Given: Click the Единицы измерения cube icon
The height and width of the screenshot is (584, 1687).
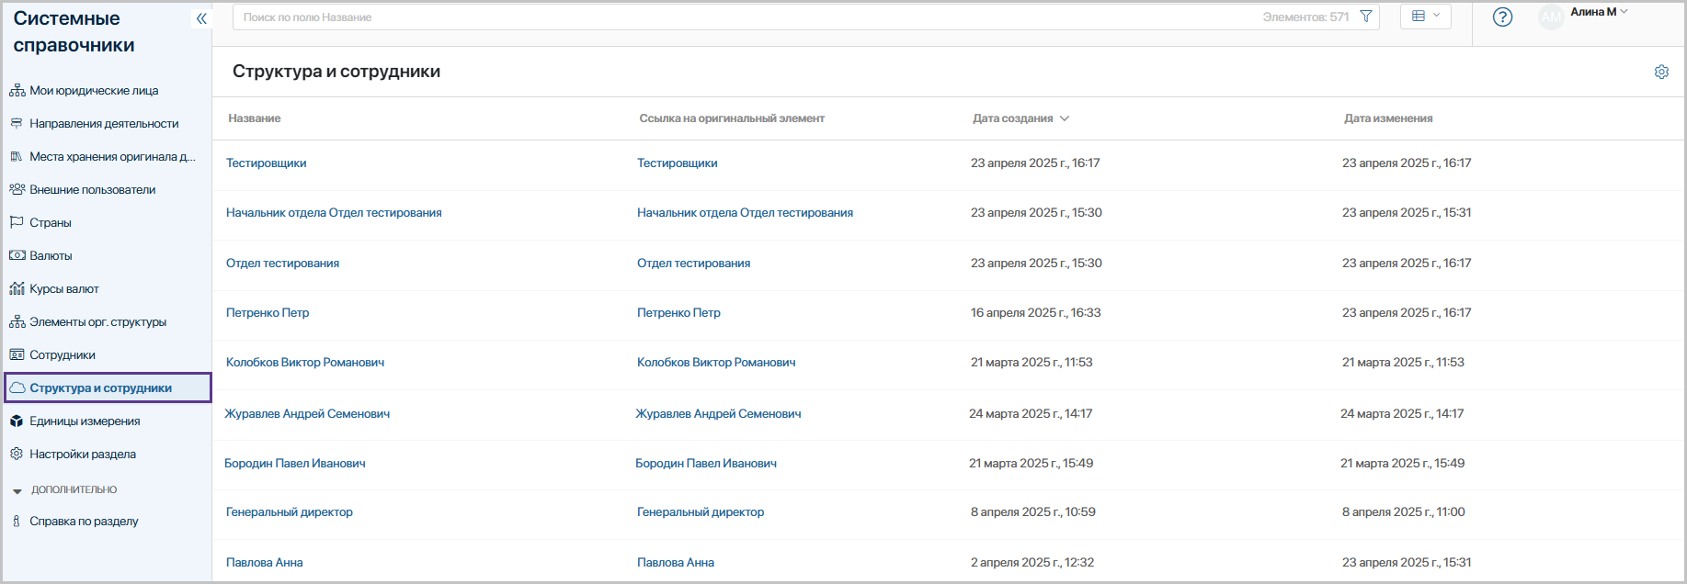Looking at the screenshot, I should (17, 421).
